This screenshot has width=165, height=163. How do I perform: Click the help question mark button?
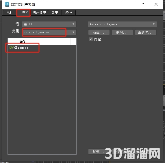(143, 4)
